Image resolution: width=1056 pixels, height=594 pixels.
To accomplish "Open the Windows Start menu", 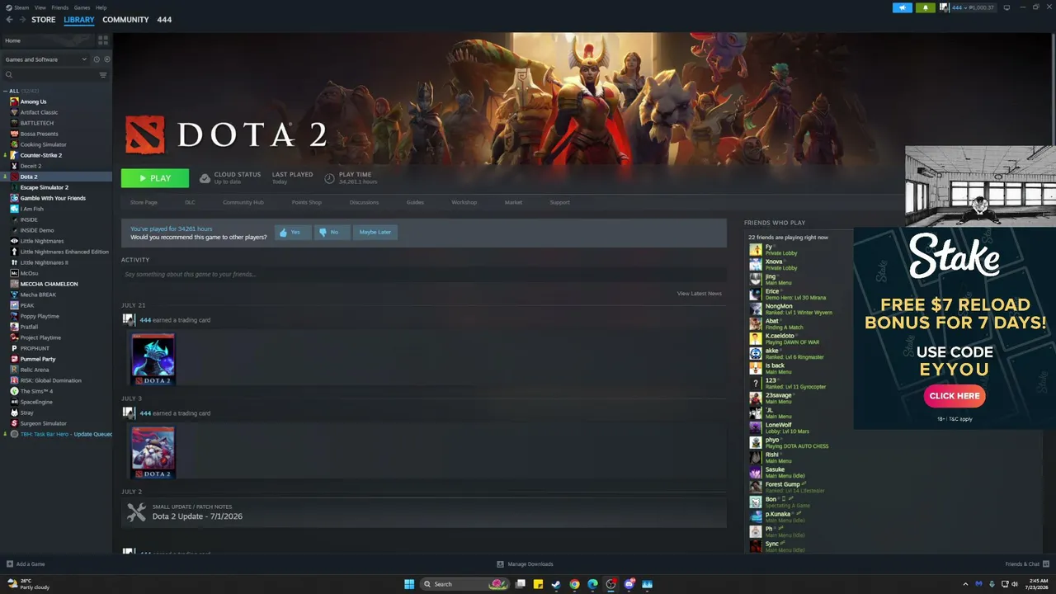I will (409, 584).
